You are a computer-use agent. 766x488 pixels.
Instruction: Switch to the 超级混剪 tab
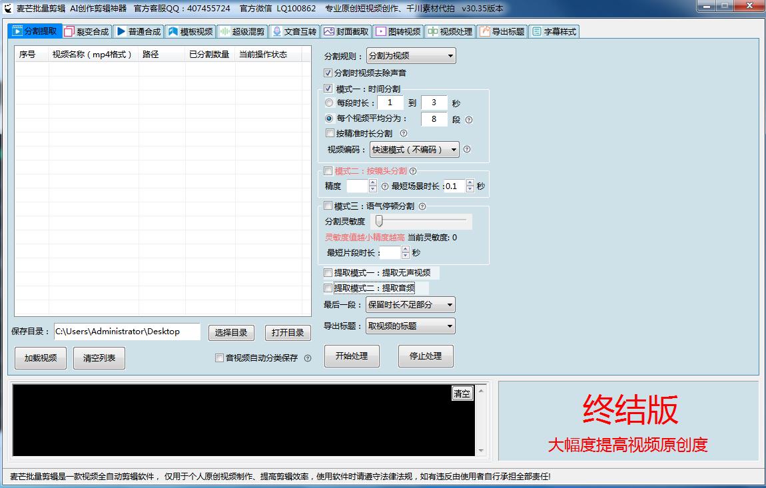pyautogui.click(x=243, y=31)
